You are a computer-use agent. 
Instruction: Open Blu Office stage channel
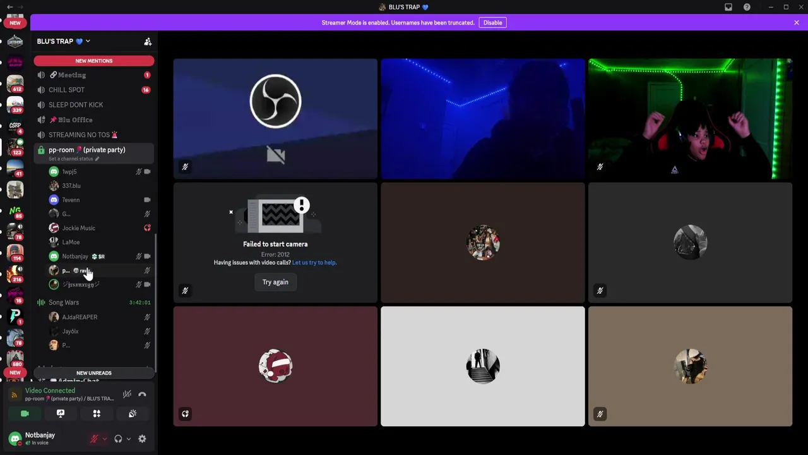[93, 119]
